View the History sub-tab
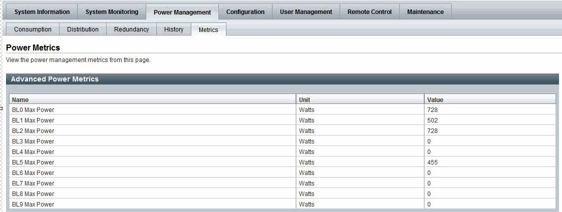The width and height of the screenshot is (562, 212). click(x=174, y=29)
